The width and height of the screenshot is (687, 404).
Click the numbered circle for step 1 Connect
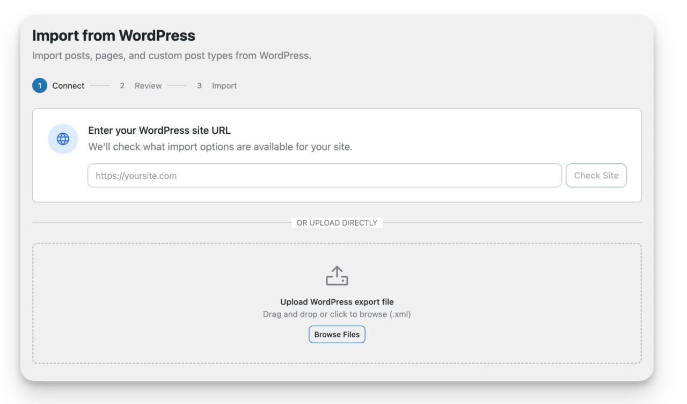pos(39,85)
